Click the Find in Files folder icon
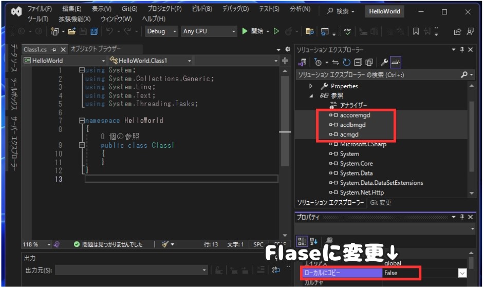The width and height of the screenshot is (484, 289). (310, 31)
